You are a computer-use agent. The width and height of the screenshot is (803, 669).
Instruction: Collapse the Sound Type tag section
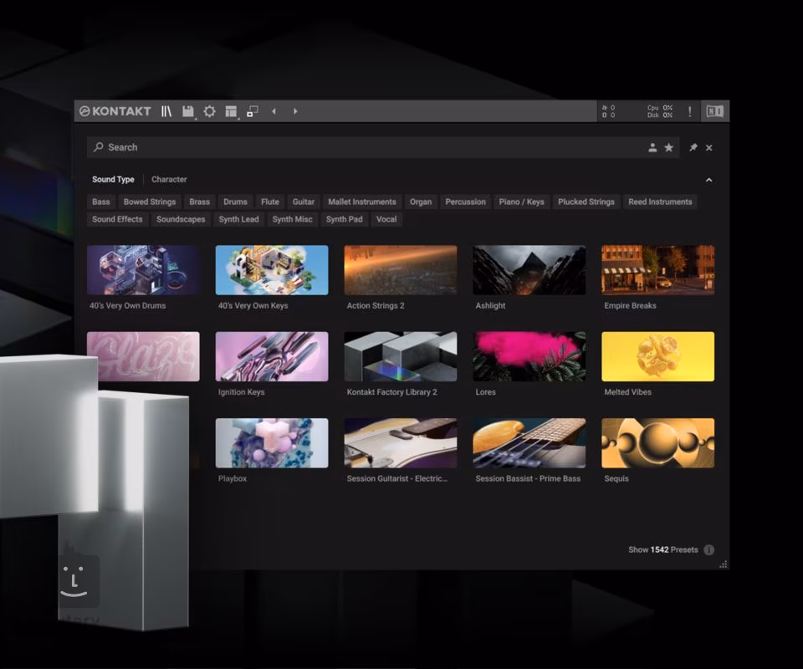708,180
